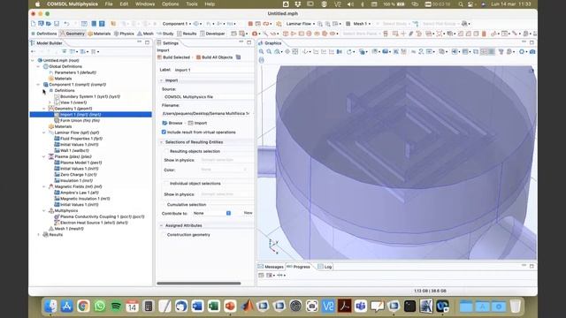Toggle Include result from virtual operations checkbox
566x318 pixels.
click(x=164, y=132)
